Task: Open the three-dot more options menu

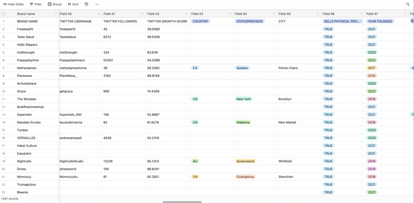Action: (x=97, y=4)
